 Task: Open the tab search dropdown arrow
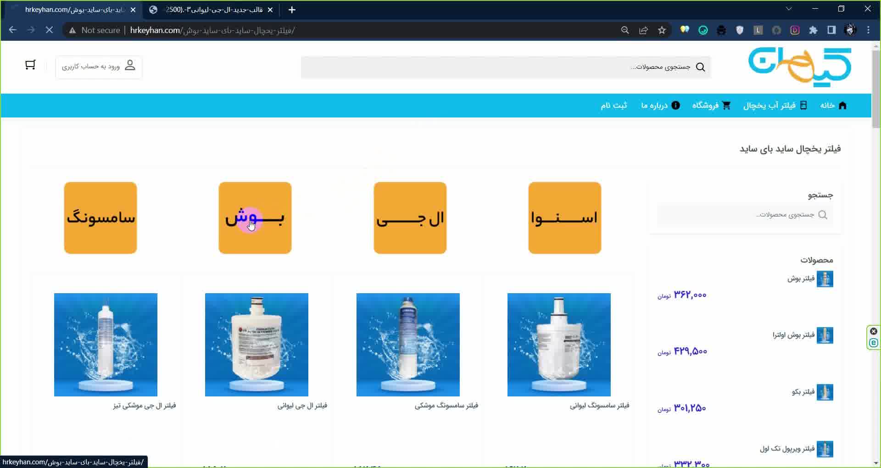789,9
